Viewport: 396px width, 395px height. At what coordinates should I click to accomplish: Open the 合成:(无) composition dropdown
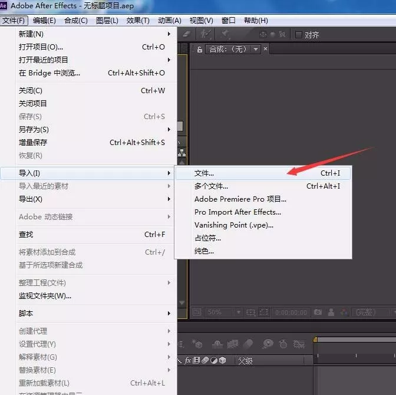[x=233, y=49]
